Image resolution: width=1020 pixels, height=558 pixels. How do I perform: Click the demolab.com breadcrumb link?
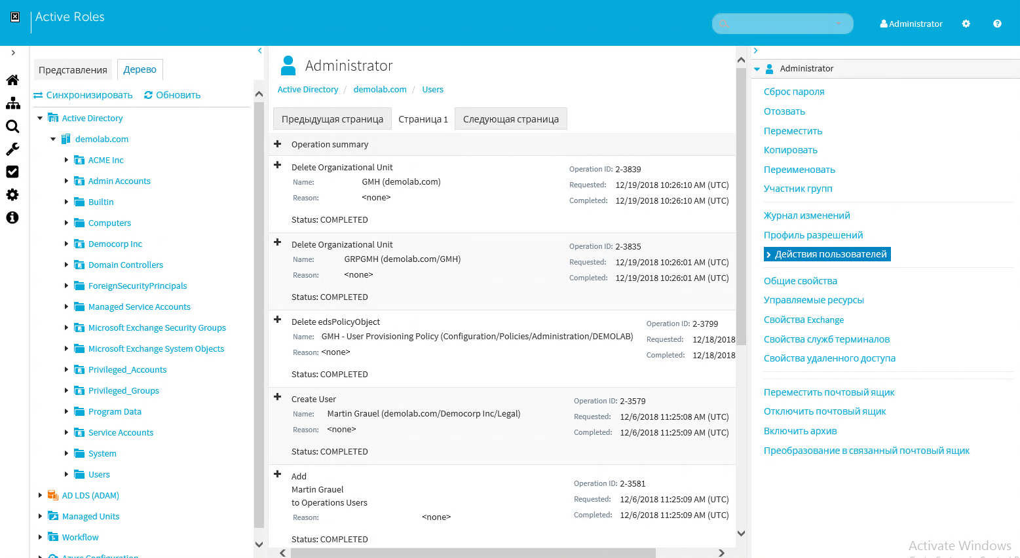(x=380, y=90)
